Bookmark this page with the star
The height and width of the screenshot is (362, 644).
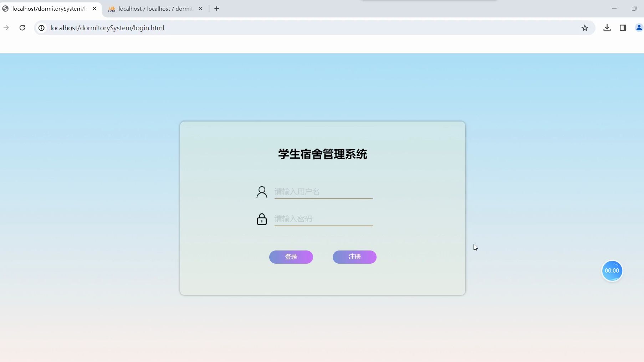pos(585,28)
